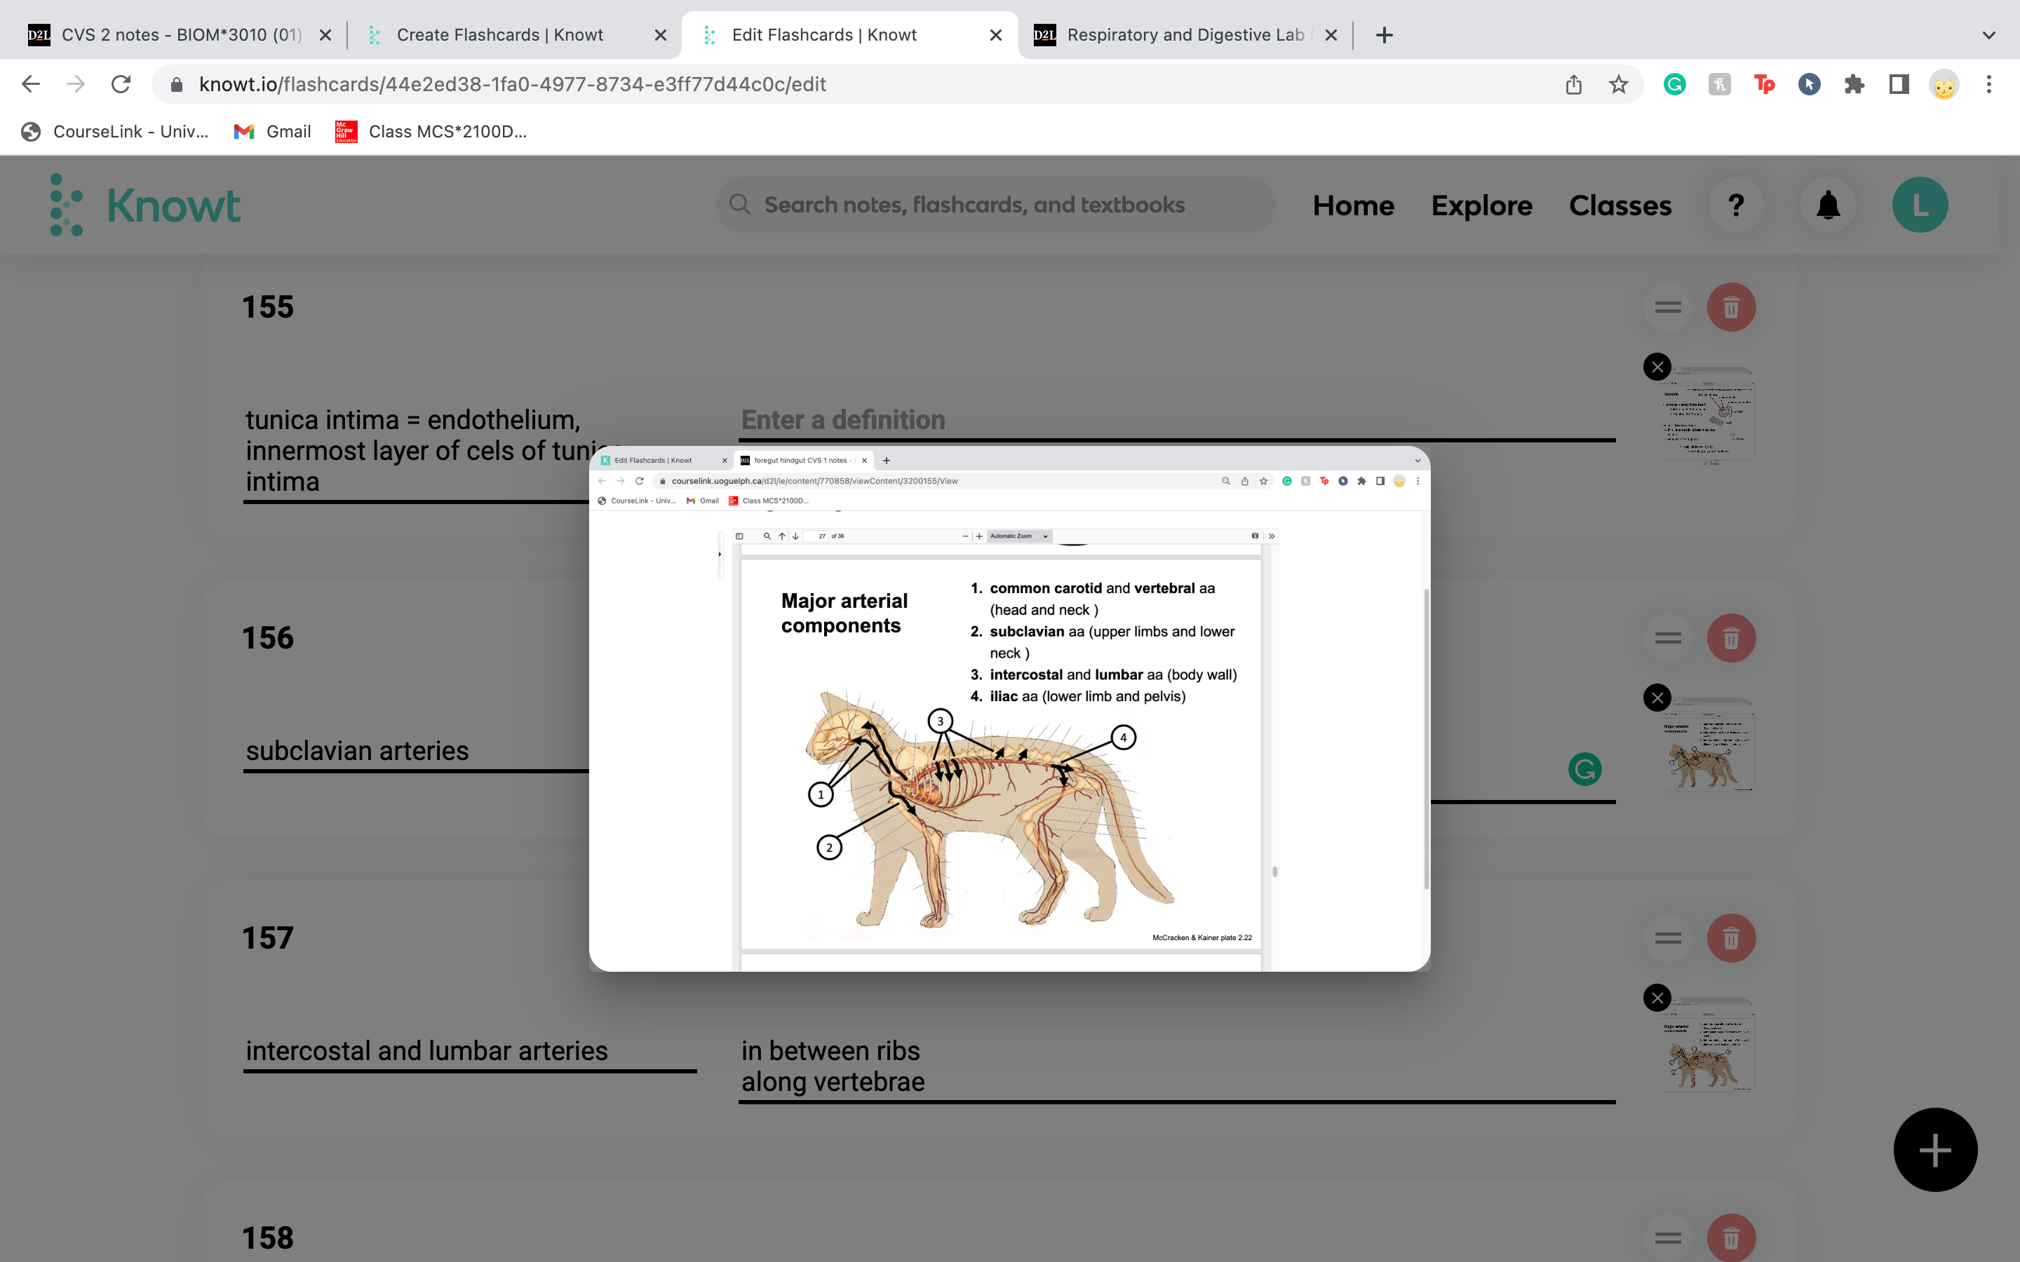Remove the image attached to card 155
Viewport: 2020px width, 1262px height.
point(1657,367)
